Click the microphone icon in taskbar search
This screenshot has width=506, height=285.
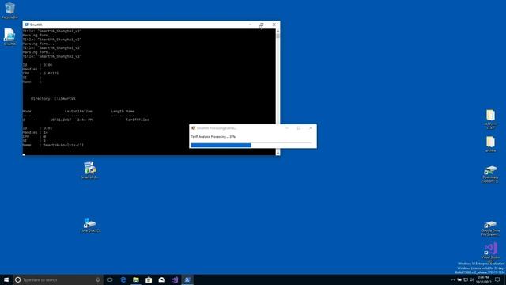click(98, 279)
